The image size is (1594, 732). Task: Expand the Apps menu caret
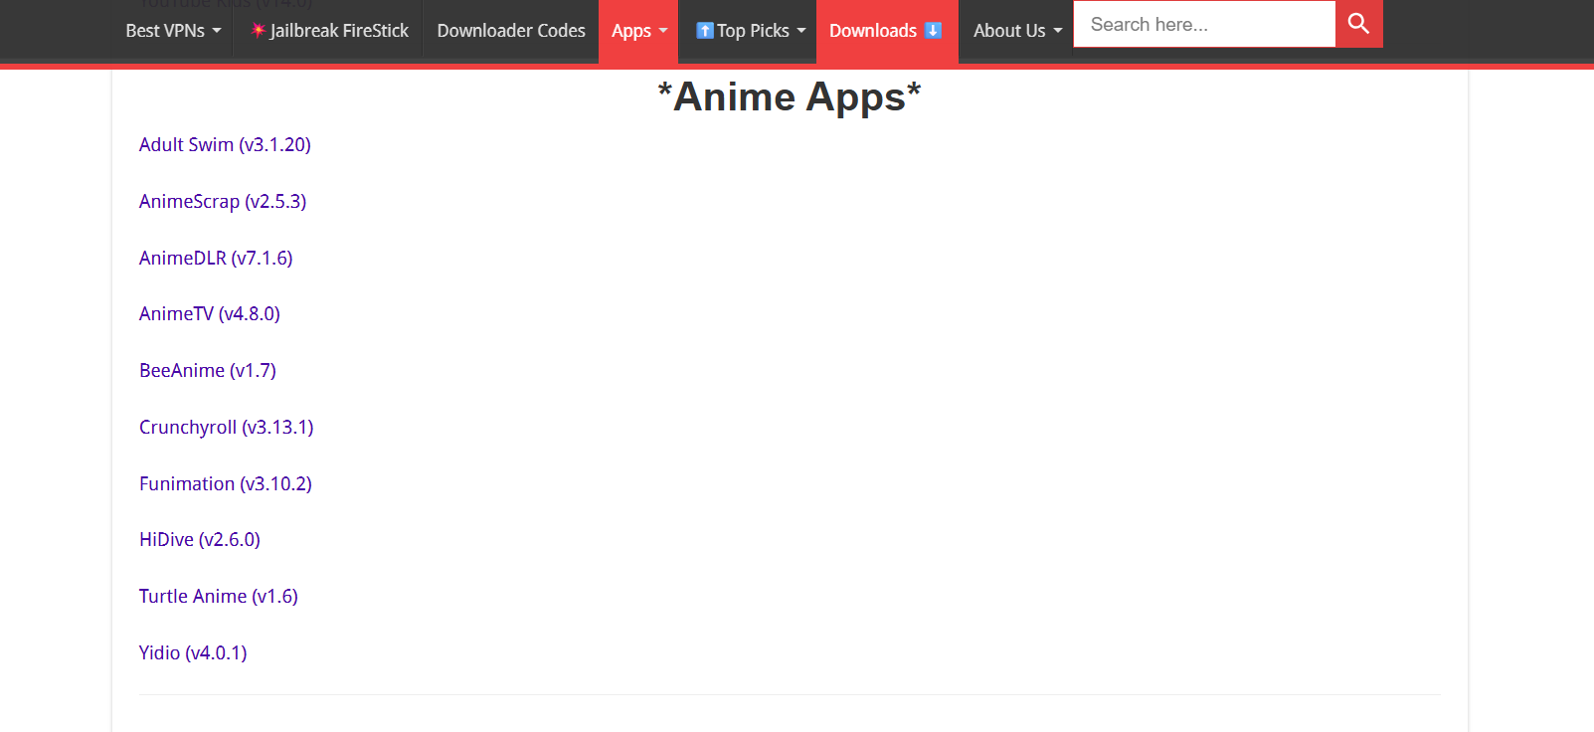[x=663, y=31]
